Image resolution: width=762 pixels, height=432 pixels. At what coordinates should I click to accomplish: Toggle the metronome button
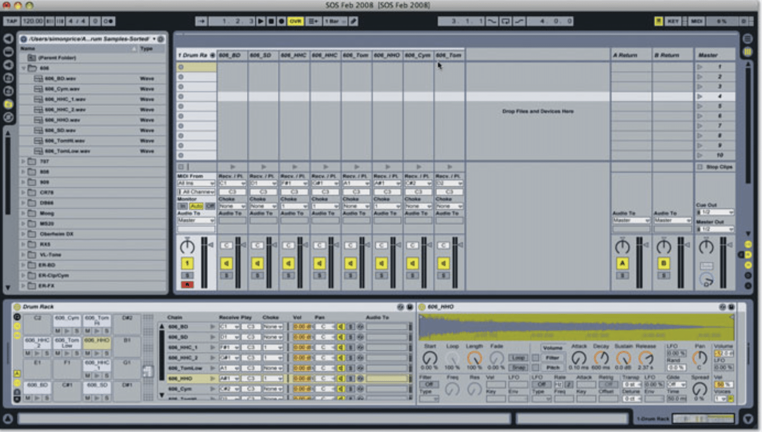[109, 21]
